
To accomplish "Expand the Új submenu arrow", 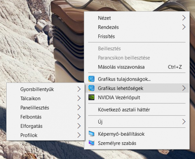I will point(184,122).
